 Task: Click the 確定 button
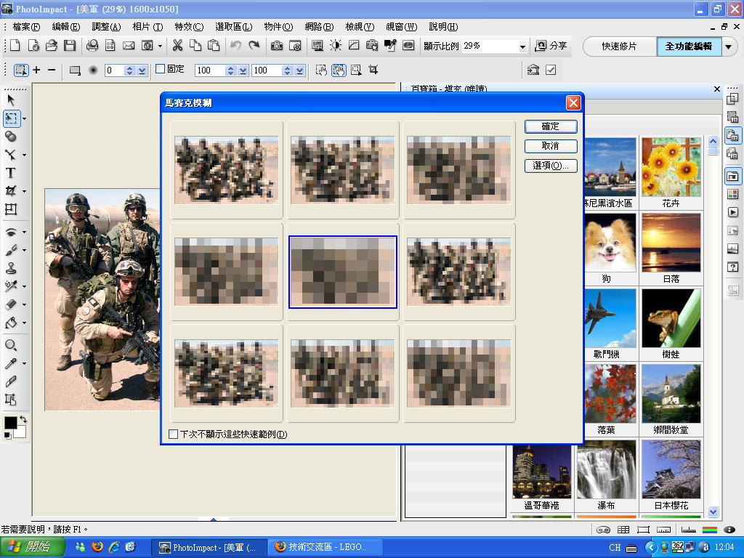(x=551, y=126)
